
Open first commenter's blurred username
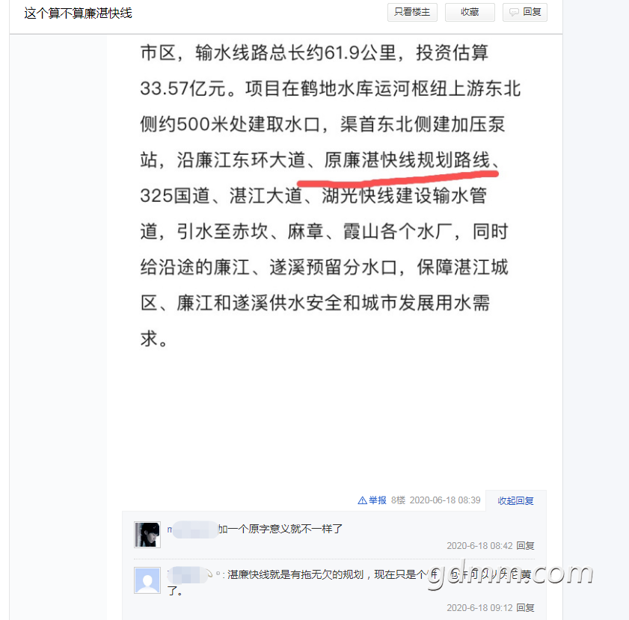(192, 530)
